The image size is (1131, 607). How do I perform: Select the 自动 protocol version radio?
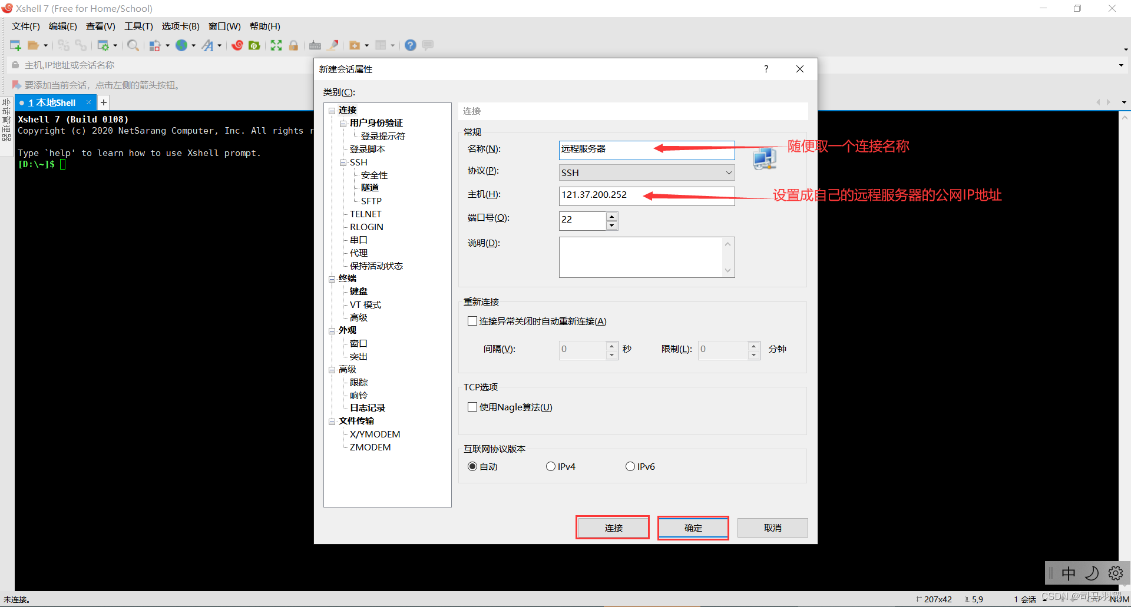click(472, 466)
